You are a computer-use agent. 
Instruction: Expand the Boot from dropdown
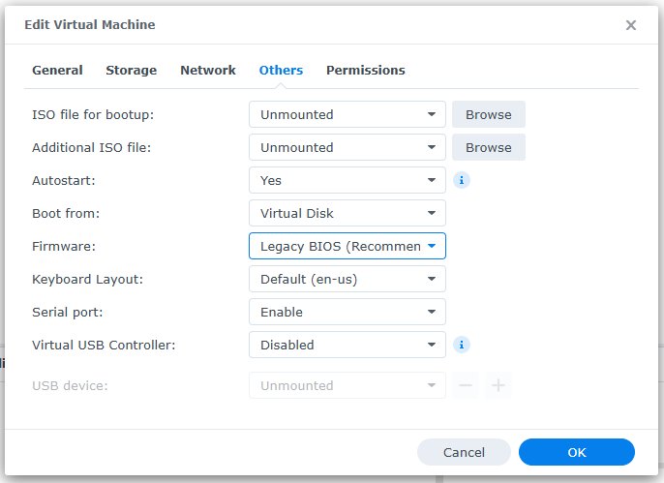[347, 213]
